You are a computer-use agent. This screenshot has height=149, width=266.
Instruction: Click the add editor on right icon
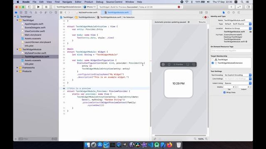pyautogui.click(x=207, y=12)
